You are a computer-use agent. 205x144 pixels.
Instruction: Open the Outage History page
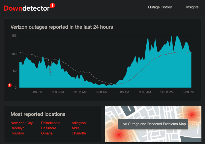pyautogui.click(x=160, y=7)
